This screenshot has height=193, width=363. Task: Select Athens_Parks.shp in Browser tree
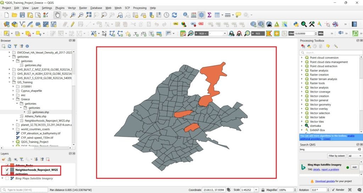35,116
